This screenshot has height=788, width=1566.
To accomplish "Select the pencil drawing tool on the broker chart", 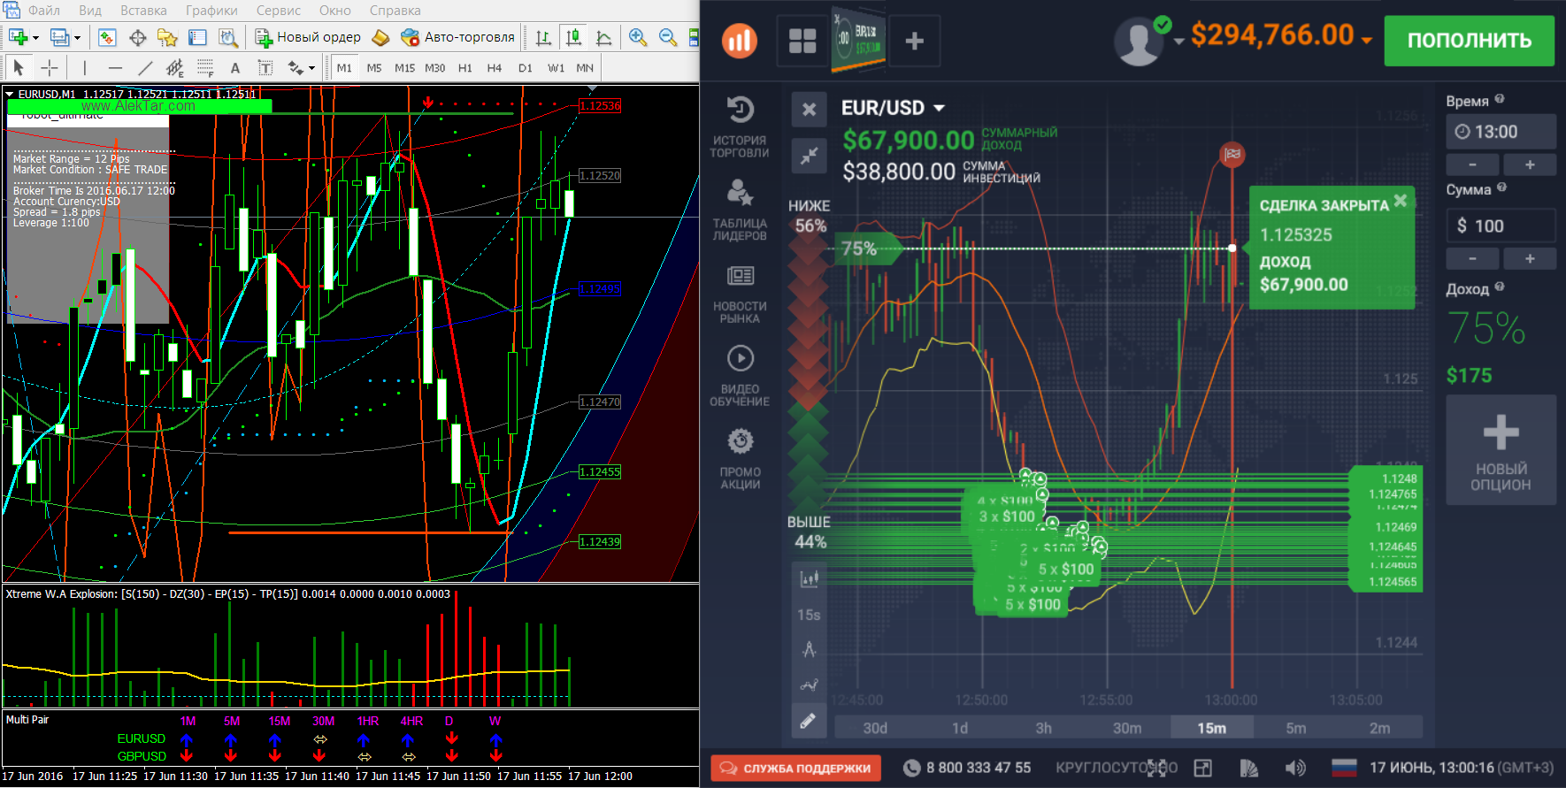I will pyautogui.click(x=808, y=720).
